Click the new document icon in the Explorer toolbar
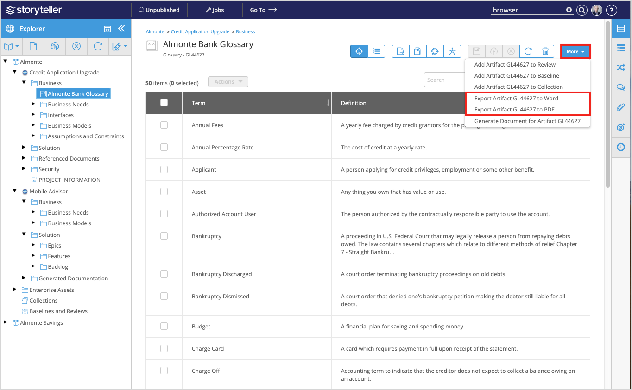The image size is (632, 390). pyautogui.click(x=32, y=46)
